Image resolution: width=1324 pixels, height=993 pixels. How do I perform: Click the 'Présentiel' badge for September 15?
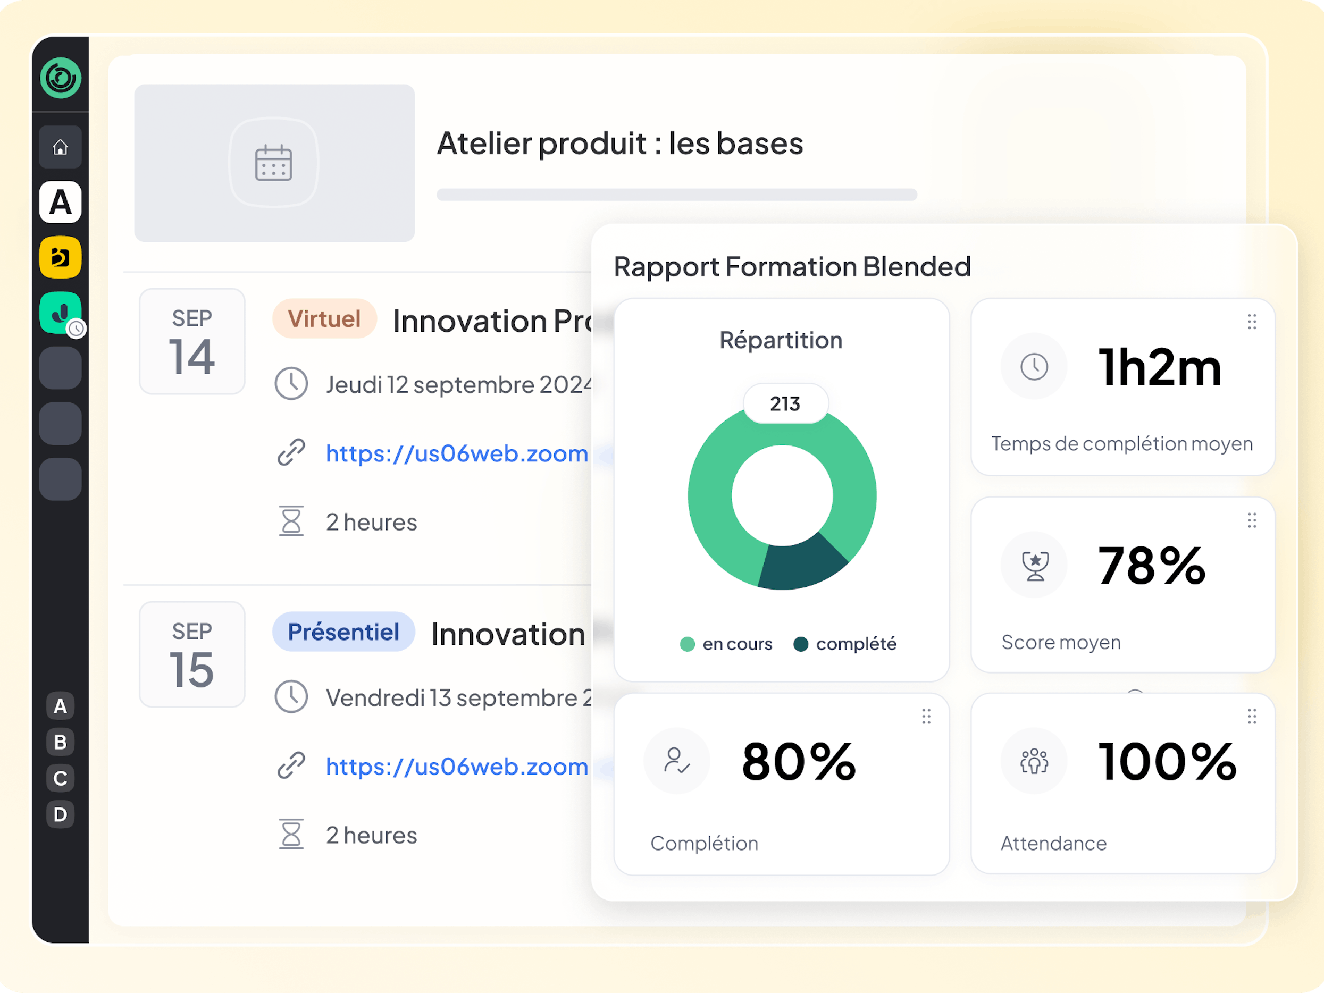[343, 632]
